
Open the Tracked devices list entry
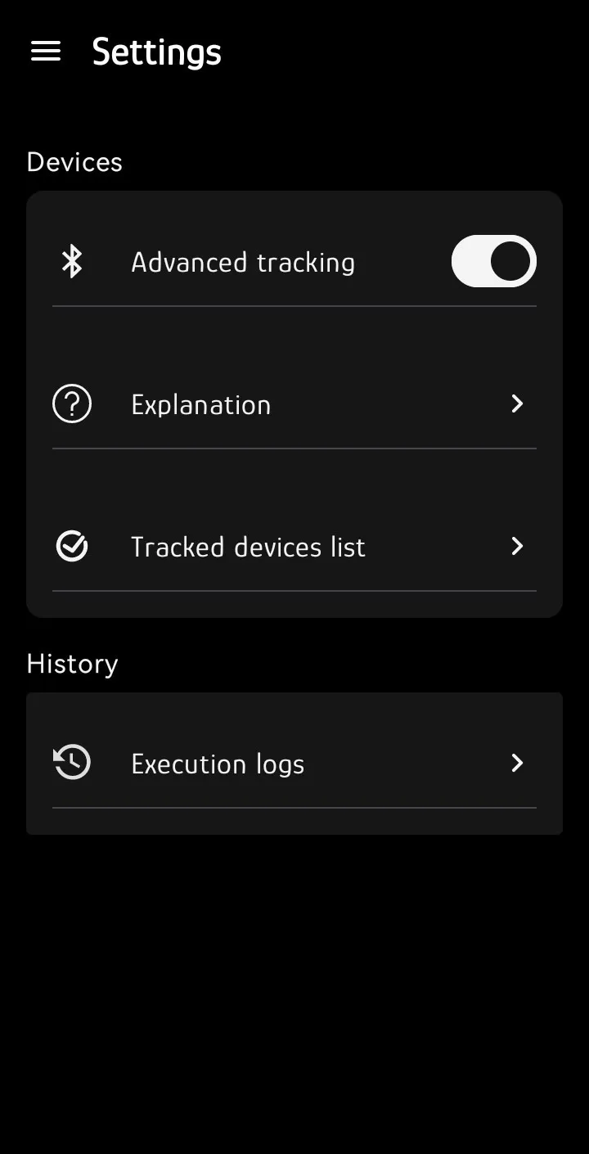pos(248,547)
